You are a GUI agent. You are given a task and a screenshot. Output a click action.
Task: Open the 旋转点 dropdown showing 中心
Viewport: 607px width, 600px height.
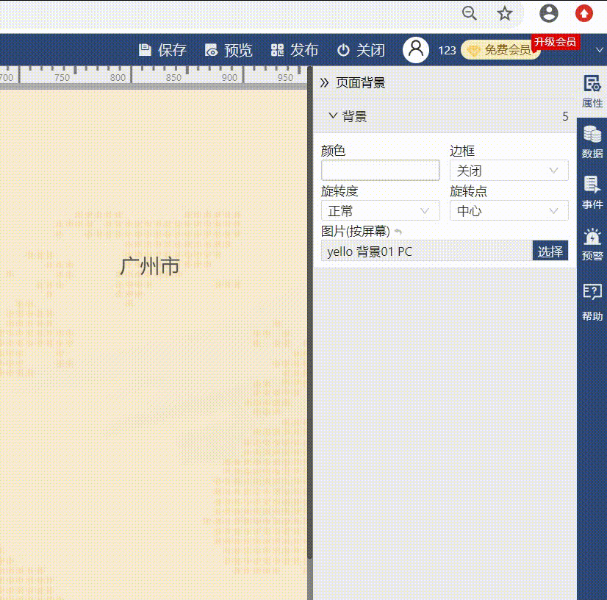[509, 210]
